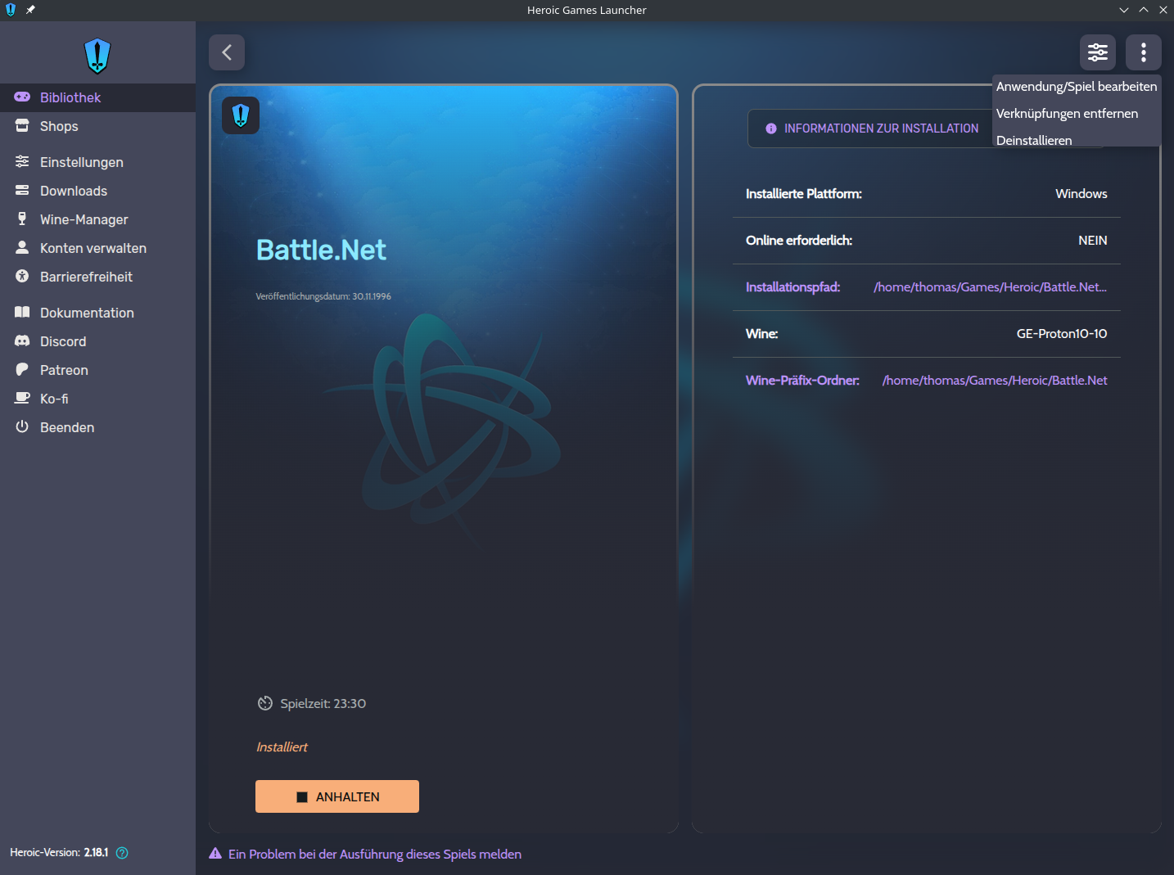Click the Shops store icon

tap(22, 126)
